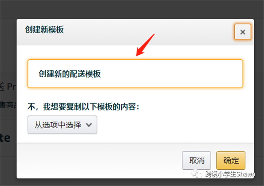The height and width of the screenshot is (186, 264).
Task: Click the 从选项中选择 text inside the combo box
Action: (x=58, y=125)
